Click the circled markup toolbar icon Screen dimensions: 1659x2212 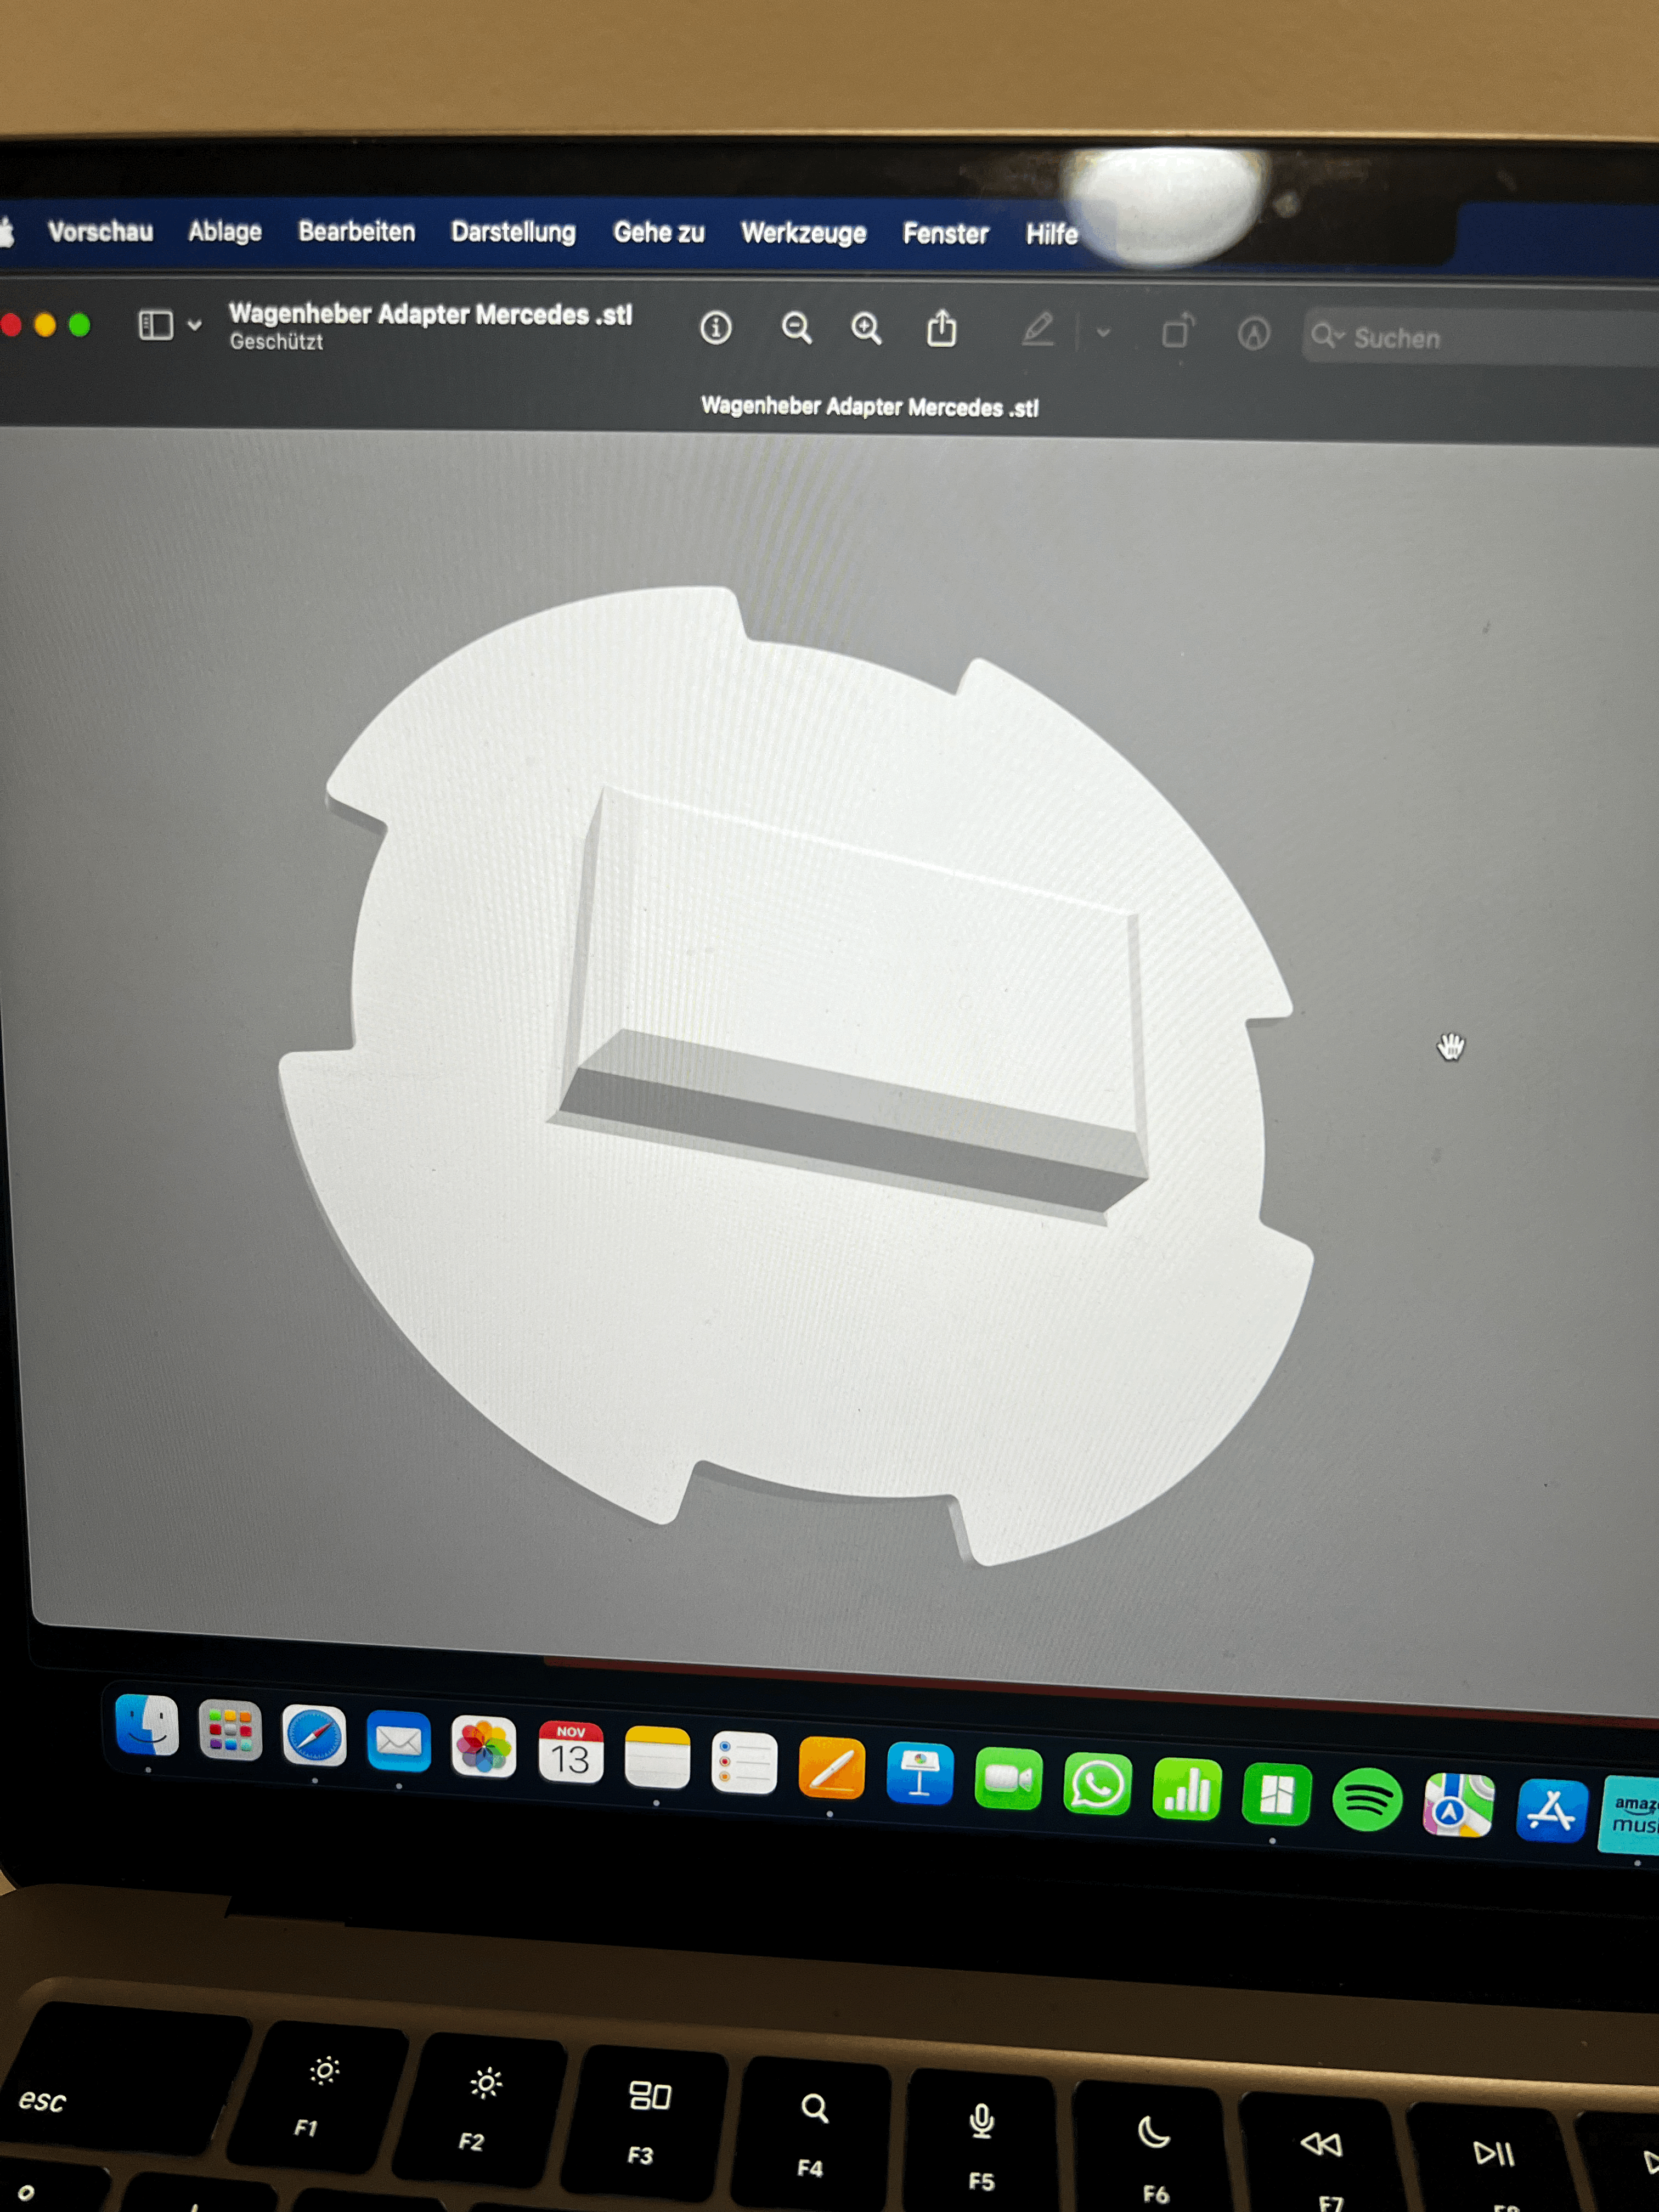coord(1254,333)
